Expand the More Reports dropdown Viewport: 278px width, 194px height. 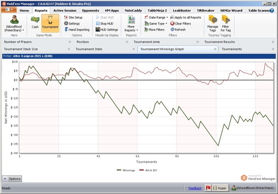click(131, 24)
